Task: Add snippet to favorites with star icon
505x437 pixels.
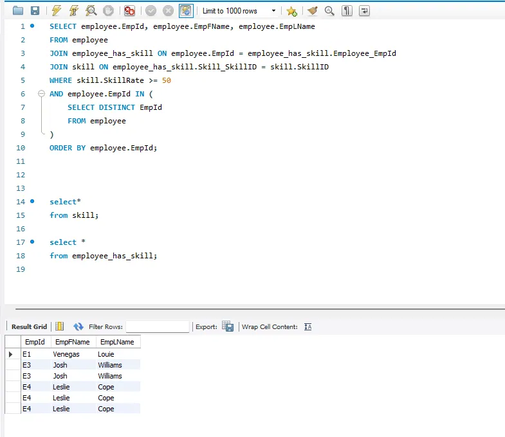Action: (292, 11)
